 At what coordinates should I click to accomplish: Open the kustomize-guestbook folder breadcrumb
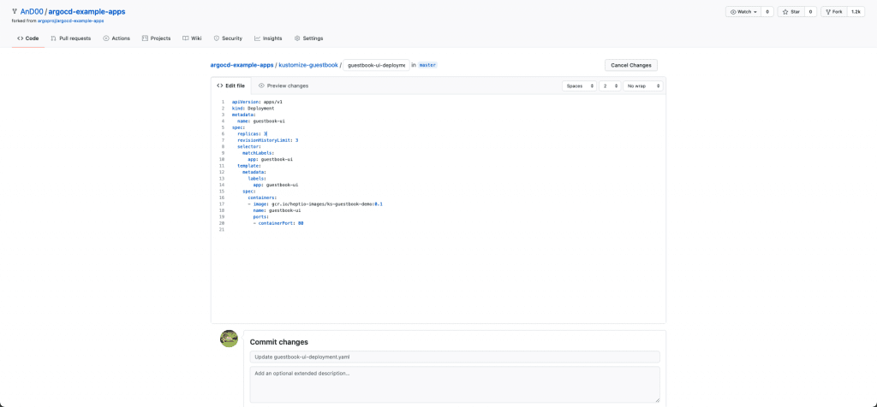(x=308, y=65)
